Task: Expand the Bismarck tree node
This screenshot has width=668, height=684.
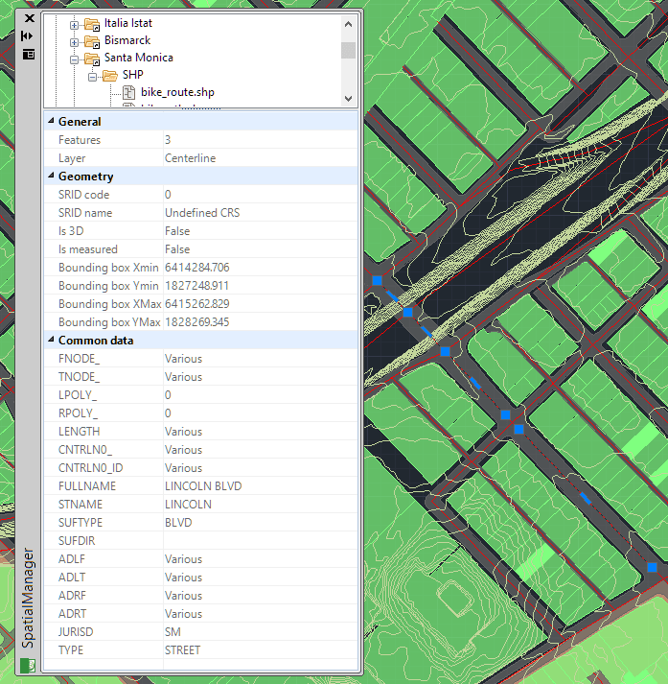Action: pos(74,41)
